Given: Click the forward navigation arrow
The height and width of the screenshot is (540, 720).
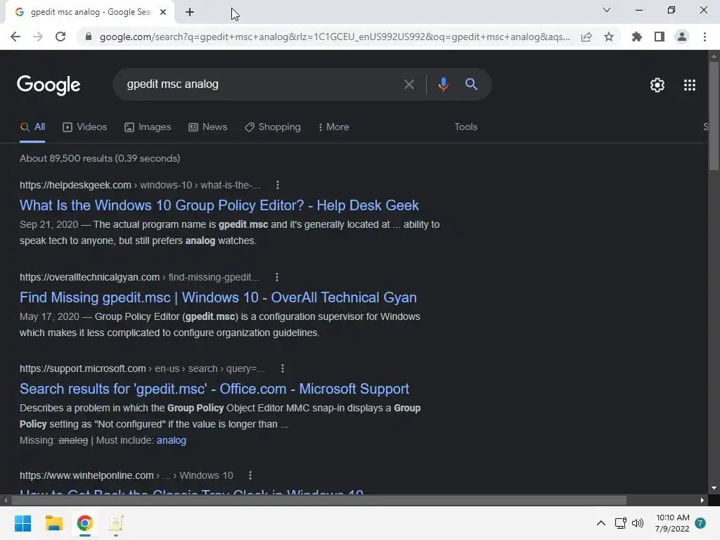Looking at the screenshot, I should [38, 37].
